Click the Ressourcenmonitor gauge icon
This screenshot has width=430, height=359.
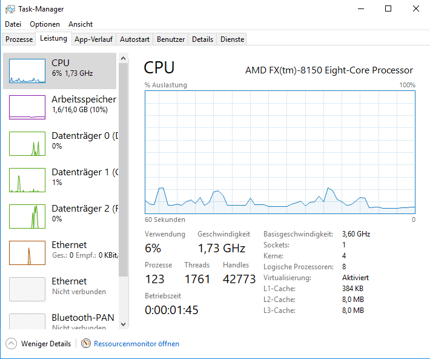tap(86, 343)
